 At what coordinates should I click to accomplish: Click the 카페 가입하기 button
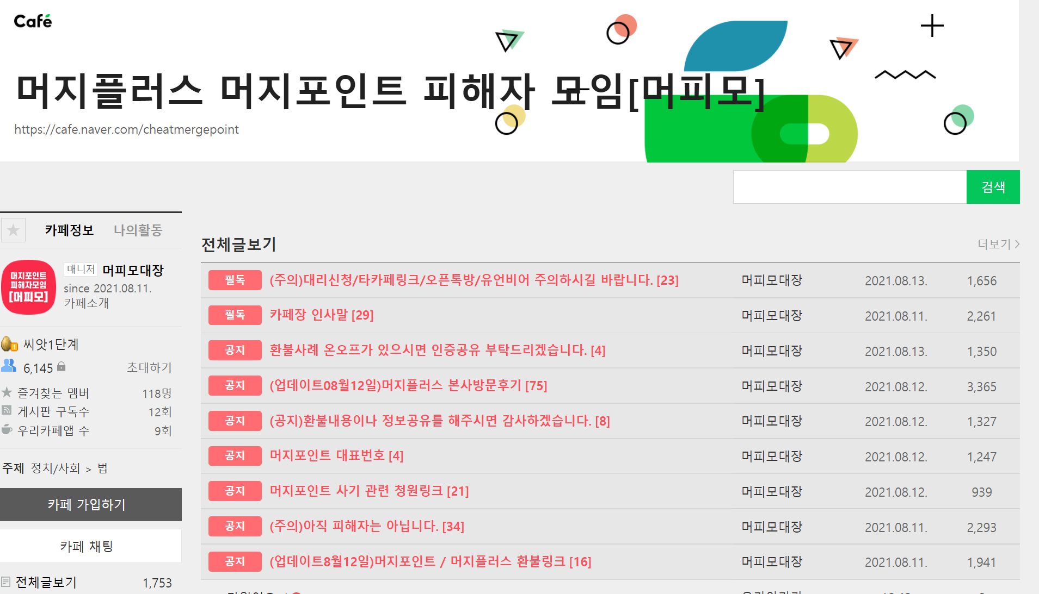(x=91, y=504)
